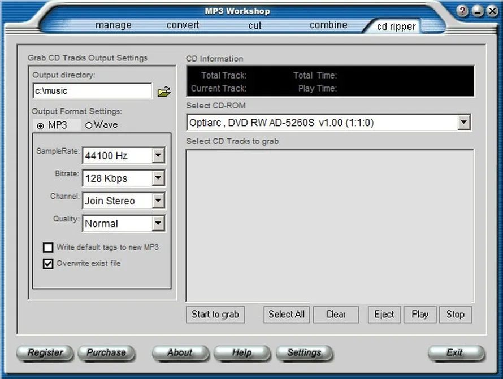Image resolution: width=503 pixels, height=379 pixels.
Task: Switch to the convert tab
Action: pos(183,25)
